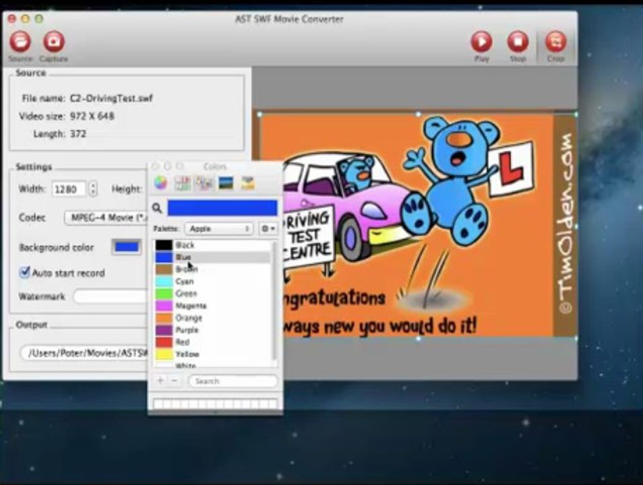Click the video size value 972 X 648
The height and width of the screenshot is (485, 643).
click(x=92, y=116)
